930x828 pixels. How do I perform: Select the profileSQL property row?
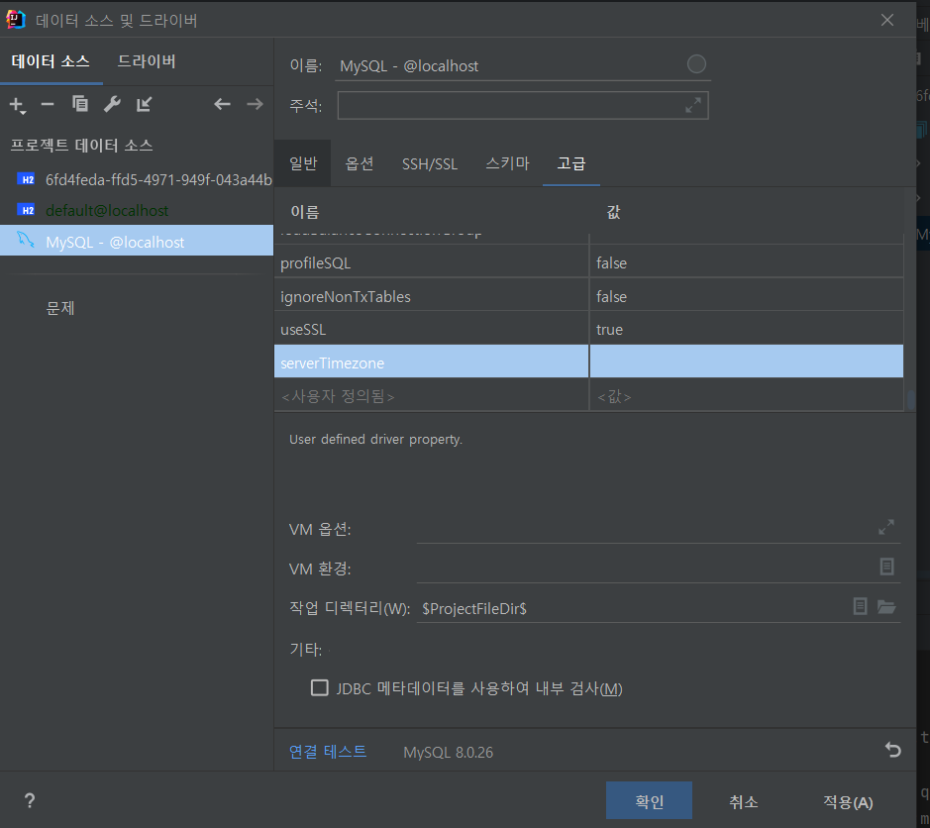click(431, 262)
